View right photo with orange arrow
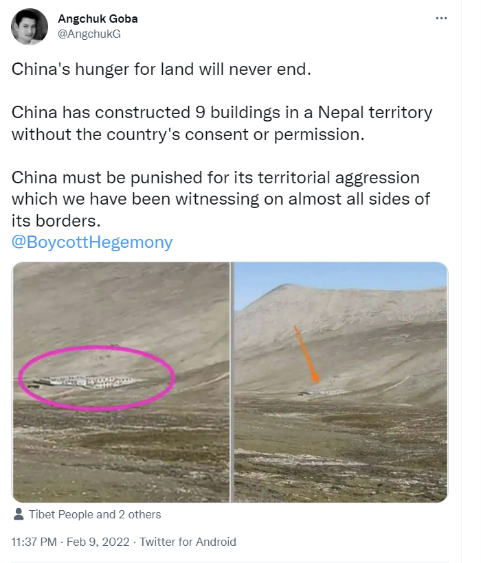The height and width of the screenshot is (563, 481). [341, 382]
